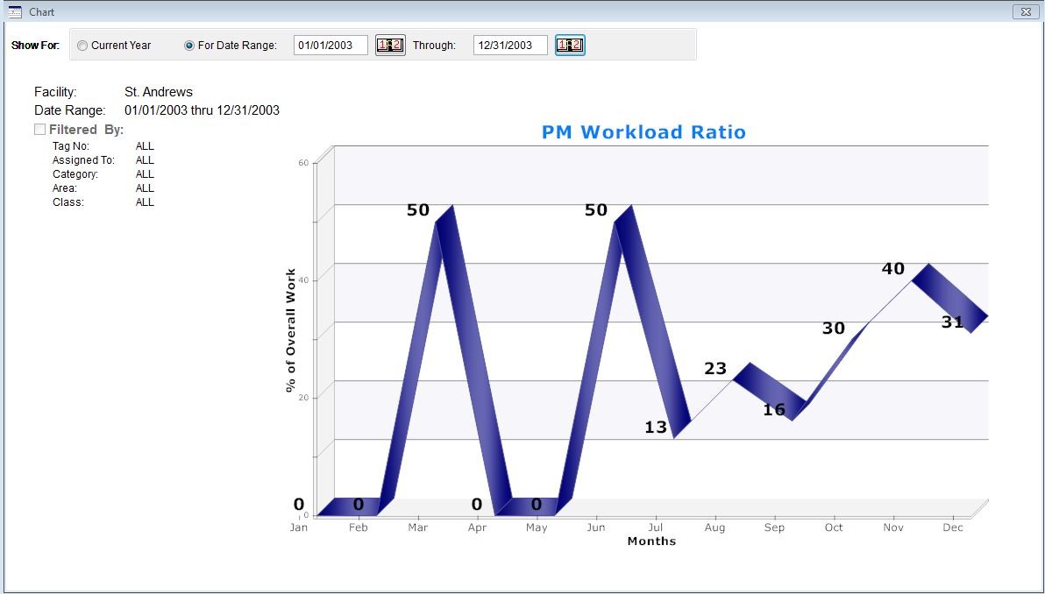Viewport: 1045px width, 594px height.
Task: Click the PM Workload Ratio chart title
Action: pos(644,132)
